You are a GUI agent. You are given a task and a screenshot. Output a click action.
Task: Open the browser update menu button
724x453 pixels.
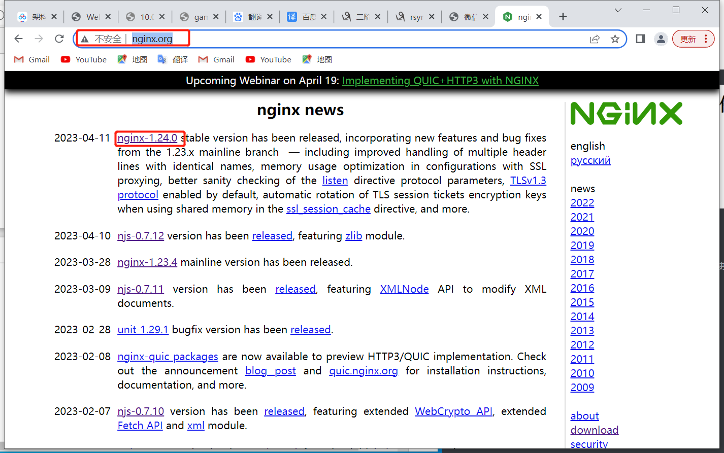tap(693, 39)
